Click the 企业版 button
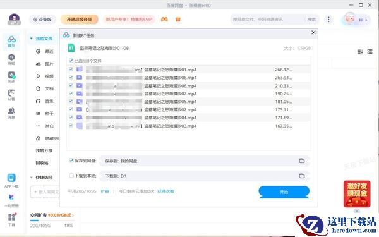The width and height of the screenshot is (379, 237). [x=42, y=20]
